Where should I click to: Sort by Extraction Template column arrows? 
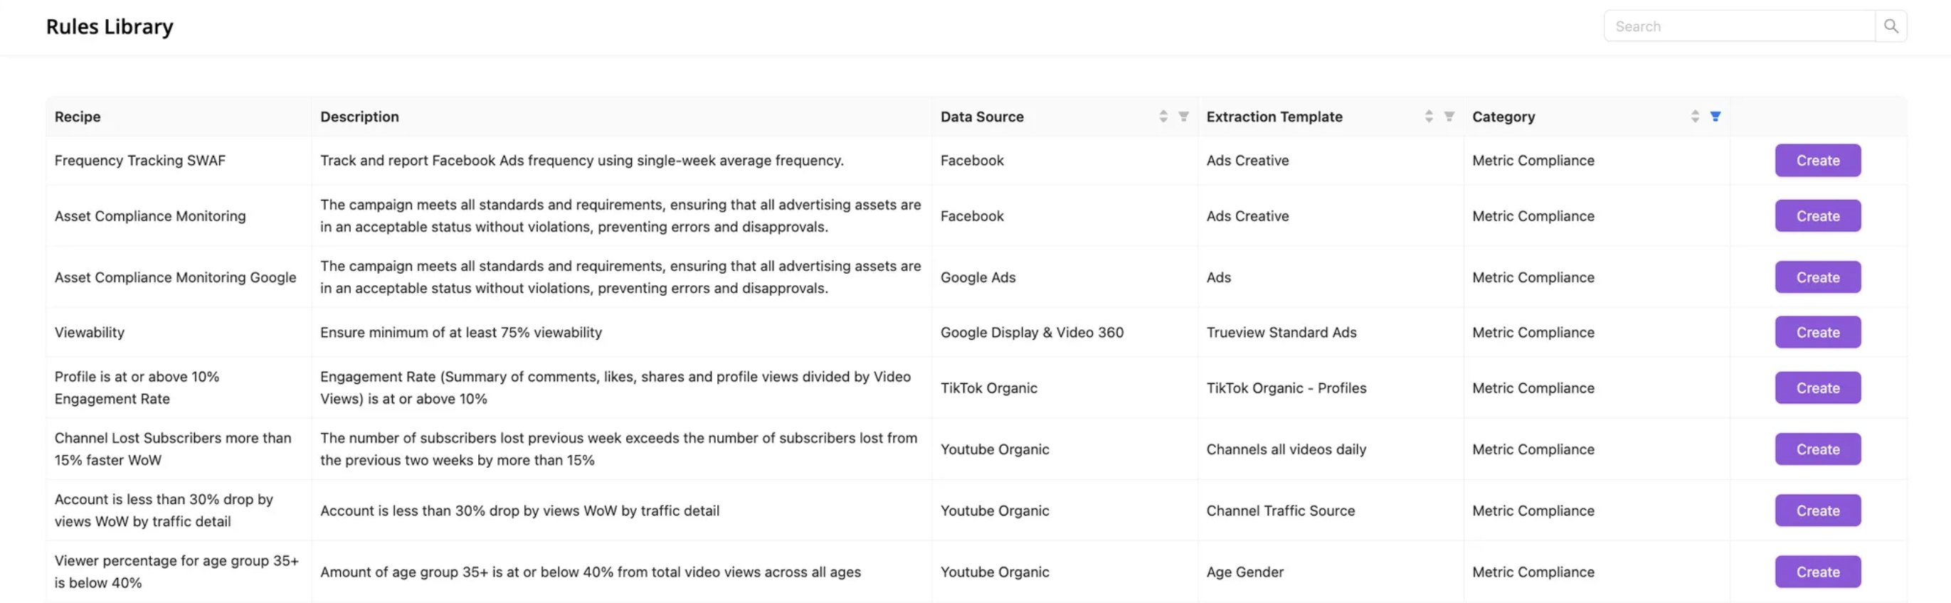point(1429,117)
